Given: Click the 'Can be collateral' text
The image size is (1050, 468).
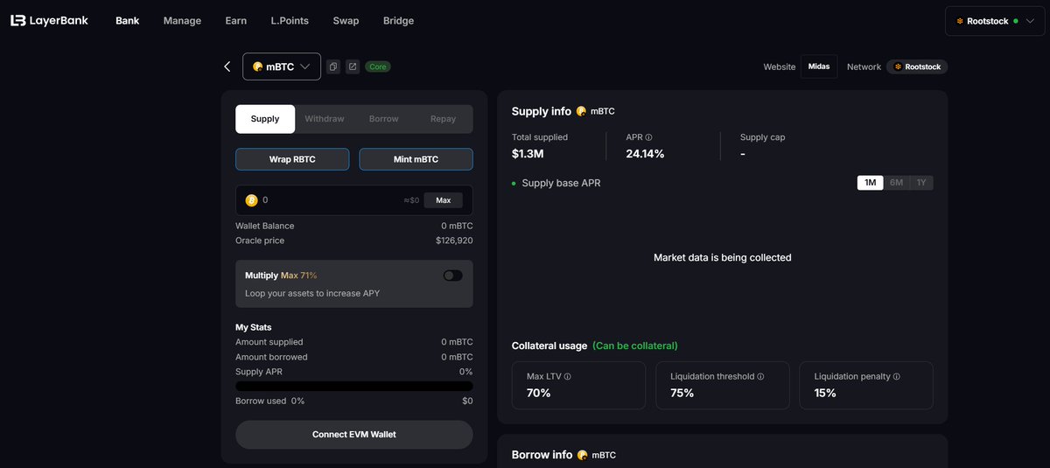Looking at the screenshot, I should coord(635,346).
